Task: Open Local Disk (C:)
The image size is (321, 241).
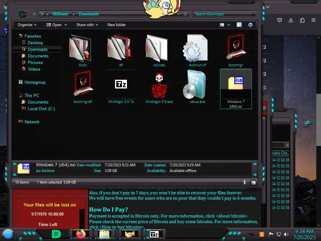Action: 41,109
